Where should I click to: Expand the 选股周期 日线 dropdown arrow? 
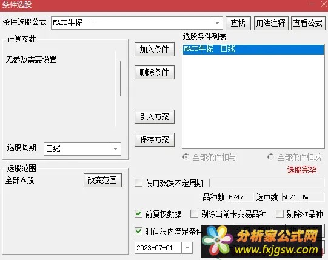[115, 149]
